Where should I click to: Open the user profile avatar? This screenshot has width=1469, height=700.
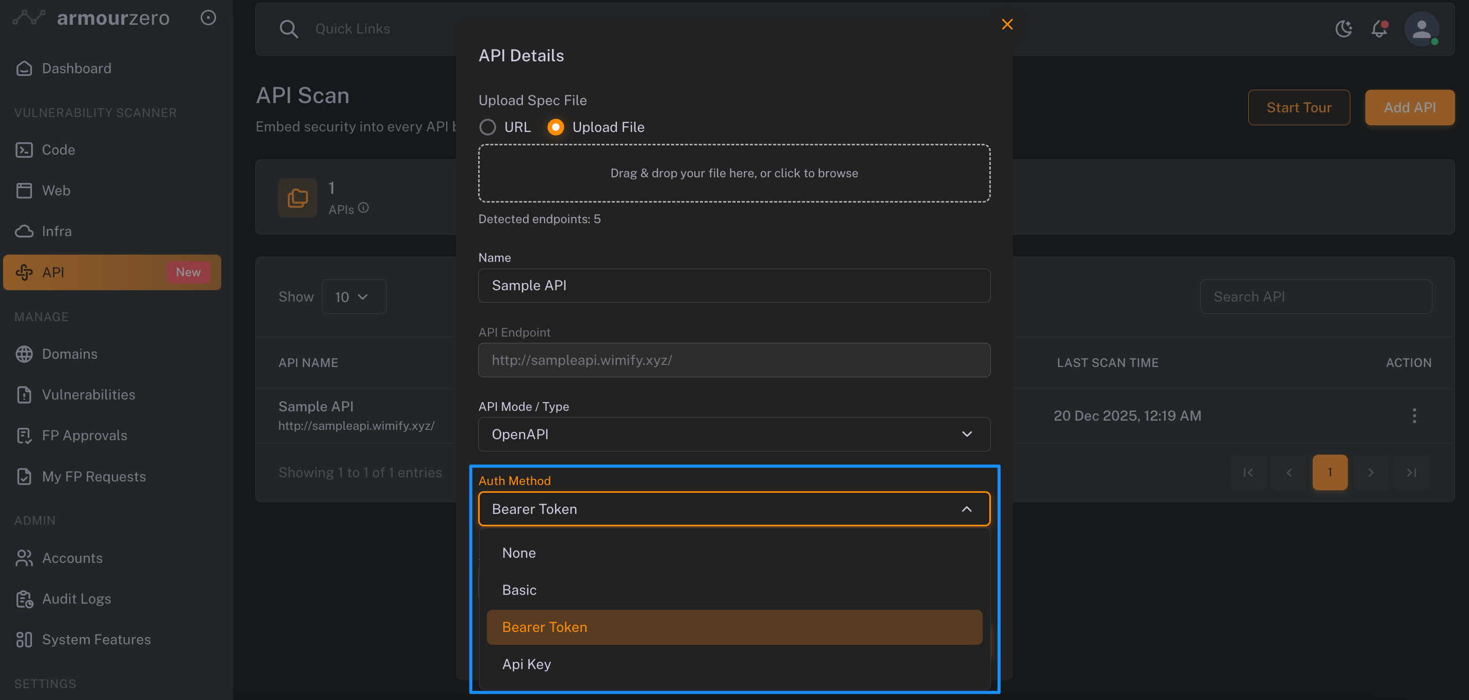(x=1421, y=28)
